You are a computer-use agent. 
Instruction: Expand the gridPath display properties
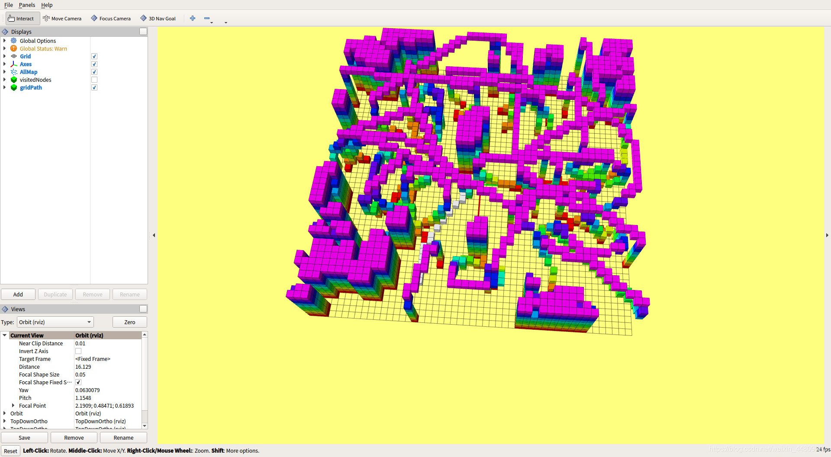point(5,87)
